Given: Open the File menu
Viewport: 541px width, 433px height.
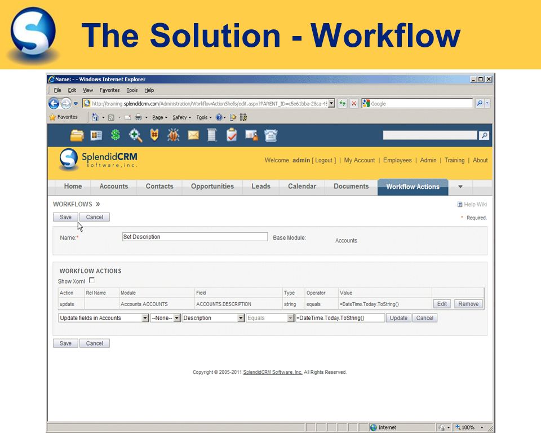Looking at the screenshot, I should coord(57,90).
